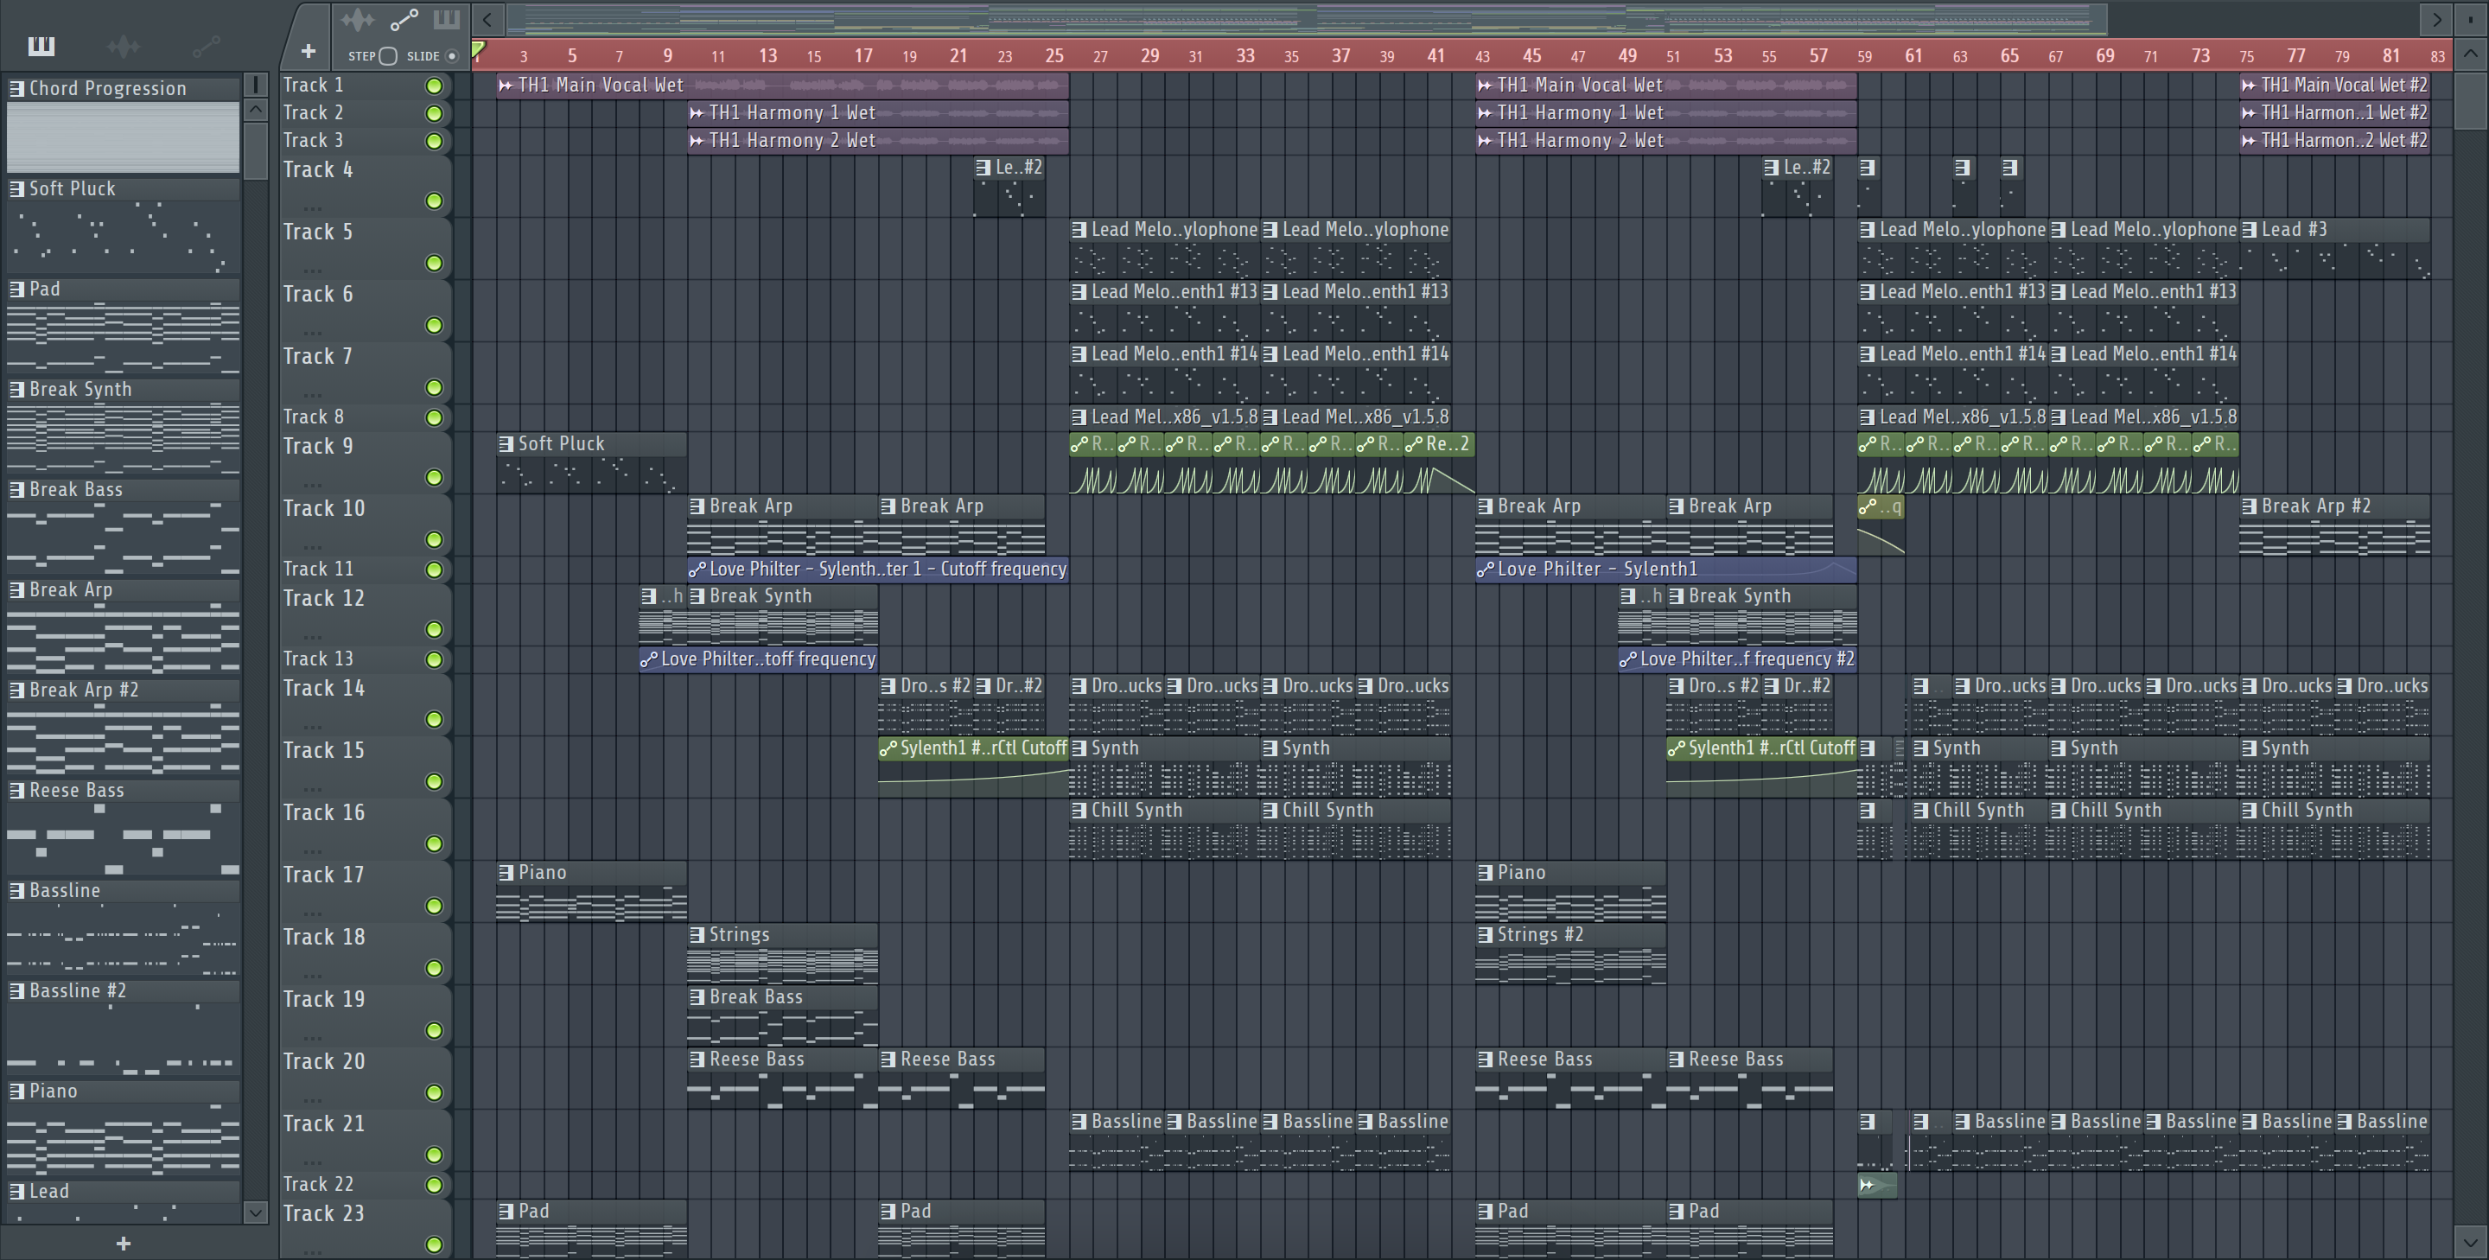This screenshot has height=1260, width=2489.
Task: Click the pattern icon of Break Arp #2 clip
Action: click(2250, 506)
